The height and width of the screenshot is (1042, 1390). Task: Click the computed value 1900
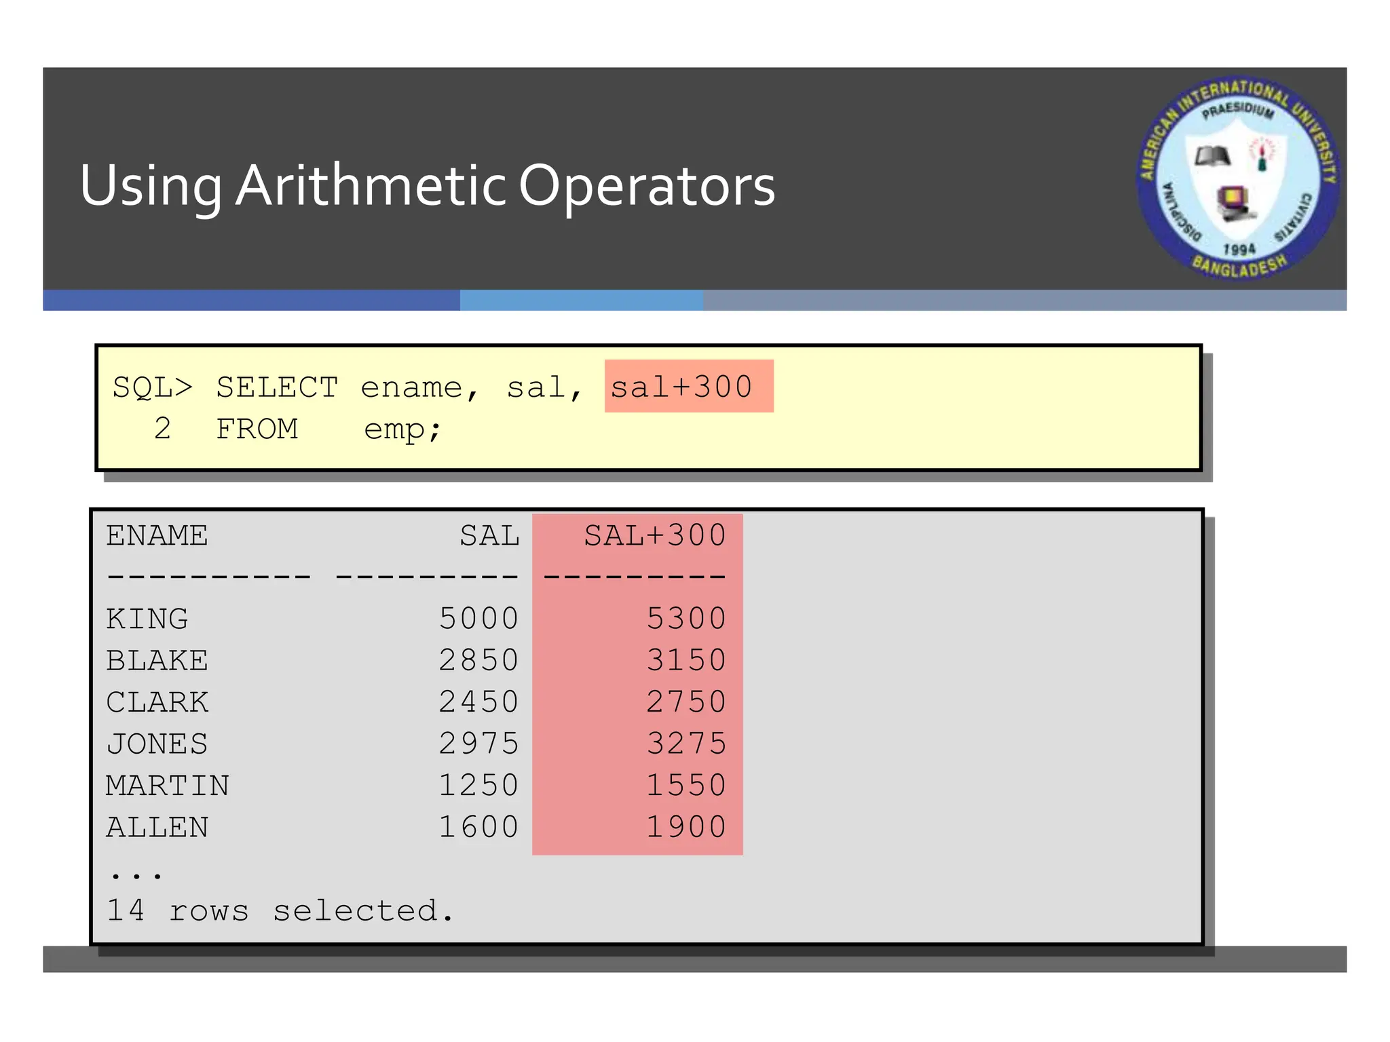686,827
